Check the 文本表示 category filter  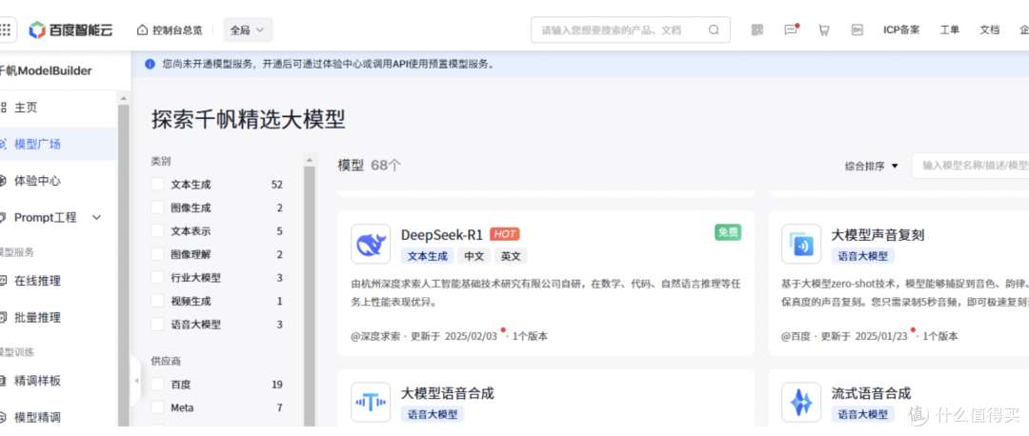[x=157, y=231]
